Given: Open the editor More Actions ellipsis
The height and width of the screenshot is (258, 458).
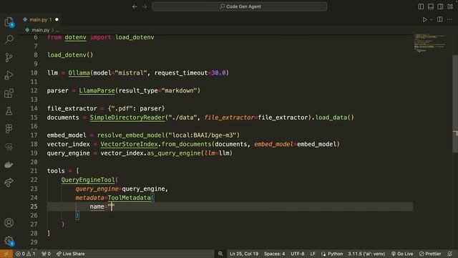Looking at the screenshot, I should click(449, 19).
